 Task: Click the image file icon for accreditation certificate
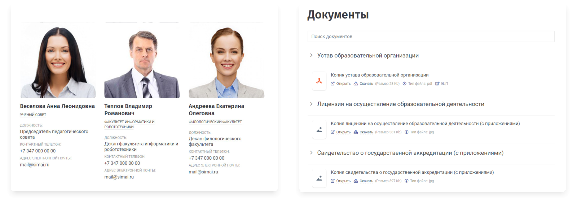point(319,178)
